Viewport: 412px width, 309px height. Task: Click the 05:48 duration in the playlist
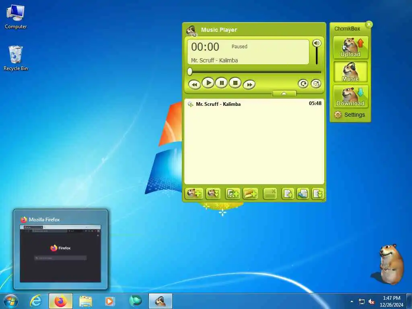315,103
